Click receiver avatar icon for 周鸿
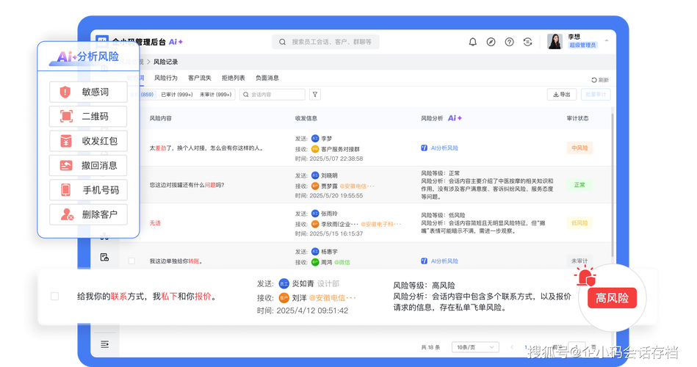The height and width of the screenshot is (367, 697). pyautogui.click(x=315, y=262)
